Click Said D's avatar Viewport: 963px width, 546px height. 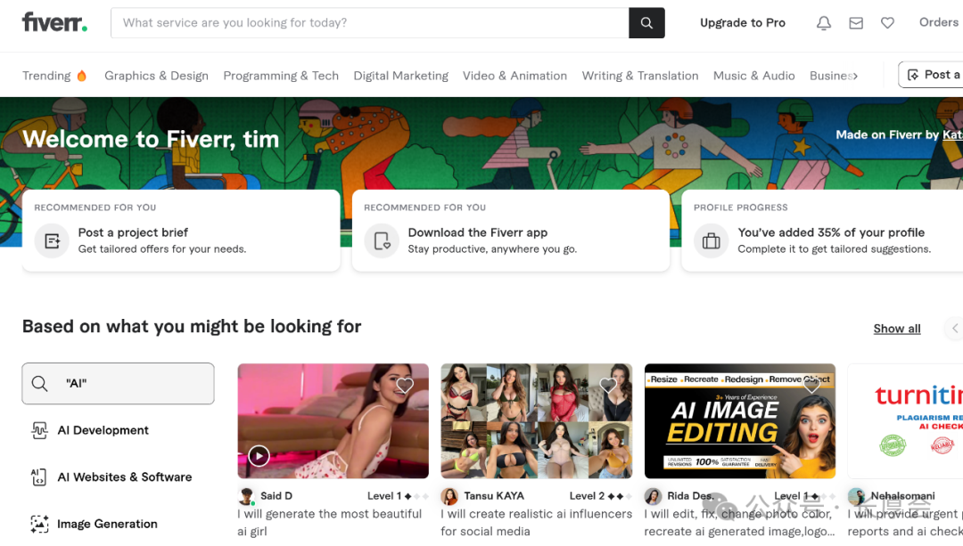click(246, 496)
